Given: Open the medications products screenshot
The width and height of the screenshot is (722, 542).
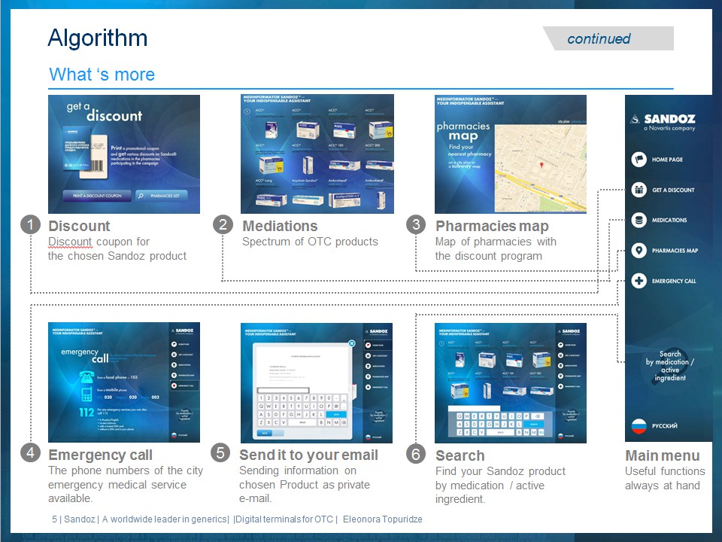Looking at the screenshot, I should (x=317, y=154).
